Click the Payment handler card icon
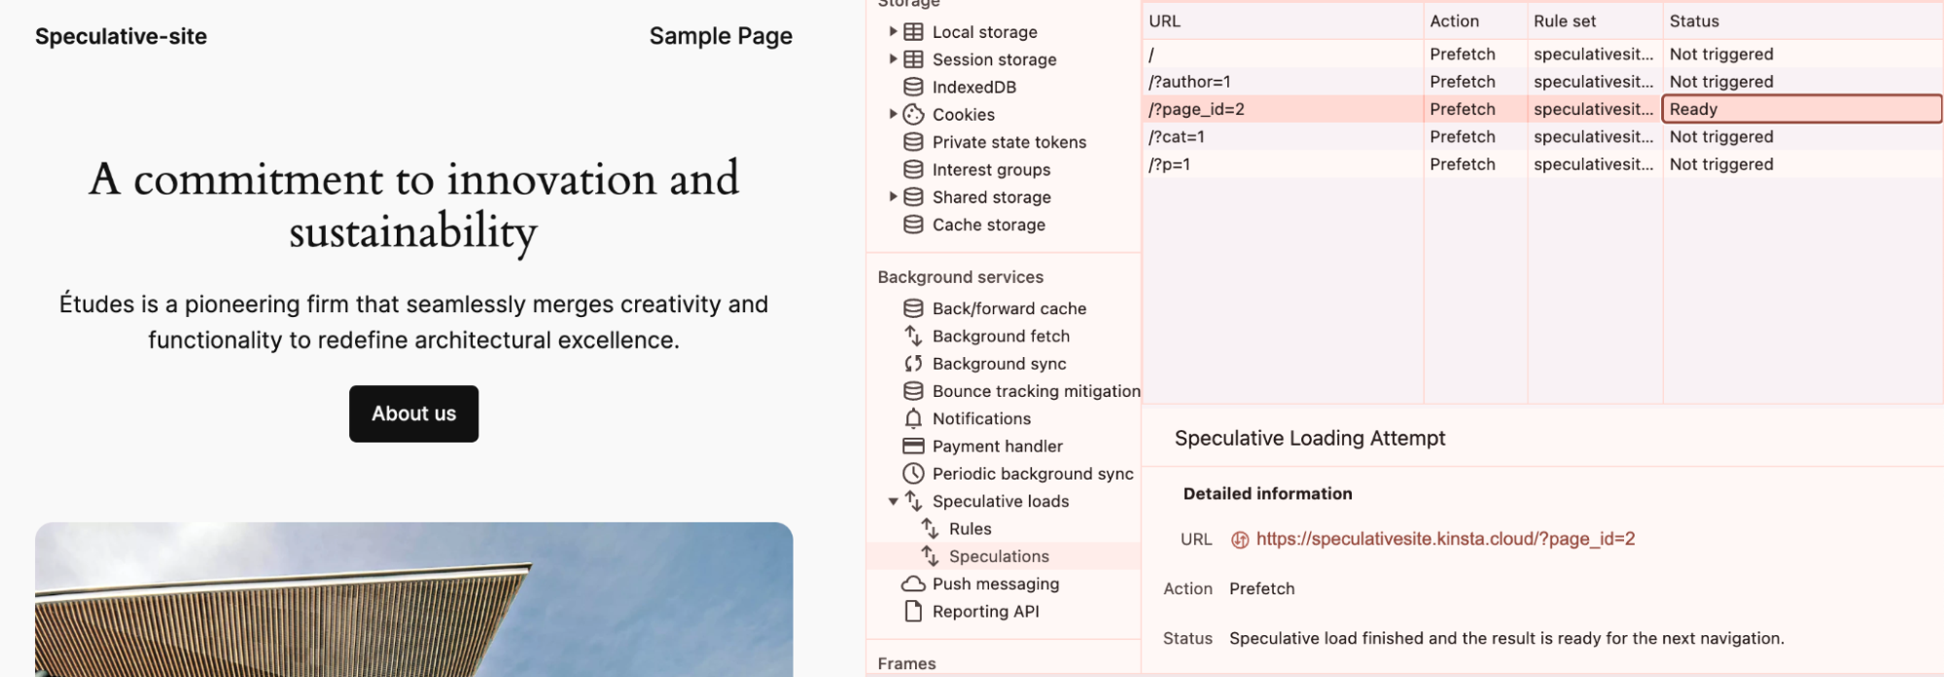The height and width of the screenshot is (677, 1944). click(x=913, y=446)
